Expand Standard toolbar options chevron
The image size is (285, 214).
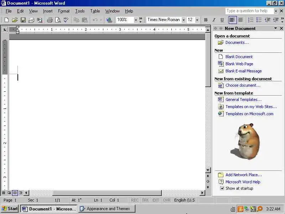[140, 20]
